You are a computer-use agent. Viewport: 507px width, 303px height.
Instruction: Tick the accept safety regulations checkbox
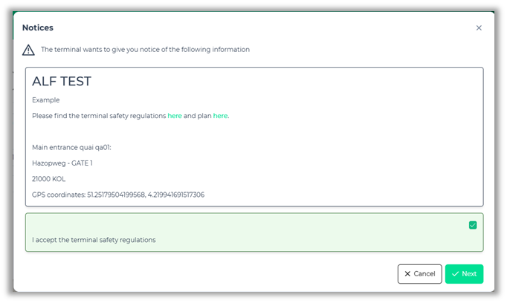click(x=473, y=225)
